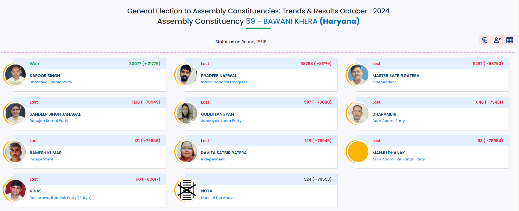519x211 pixels.
Task: Click the BAWANI KHERA constituency heading
Action: [290, 21]
